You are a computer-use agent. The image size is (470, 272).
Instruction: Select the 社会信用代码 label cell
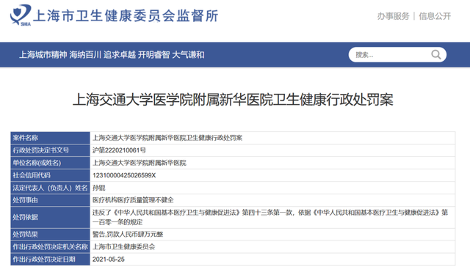coord(50,175)
